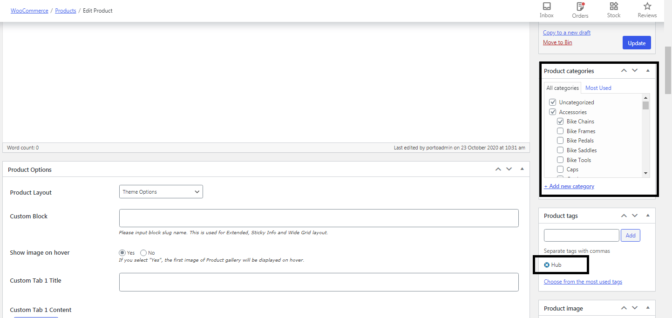Click the Last edited by portoadmin text
This screenshot has width=672, height=318.
(x=460, y=148)
